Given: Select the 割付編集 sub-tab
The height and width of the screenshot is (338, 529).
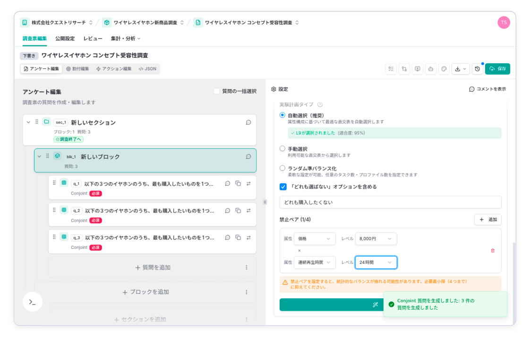Looking at the screenshot, I should click(x=77, y=69).
